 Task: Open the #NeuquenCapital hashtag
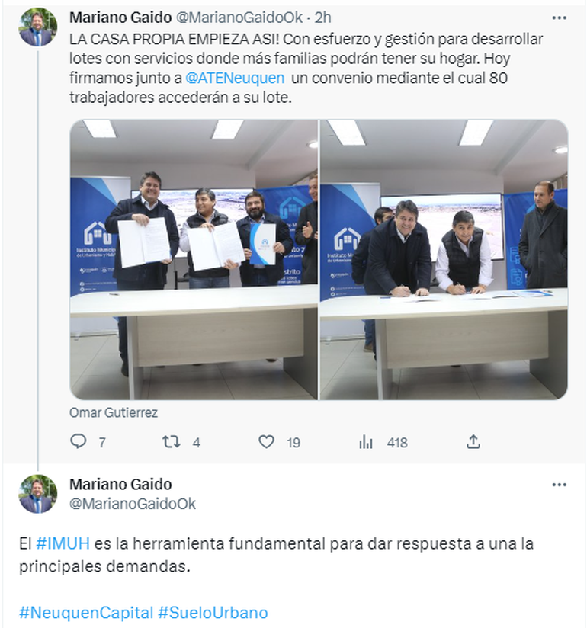86,613
